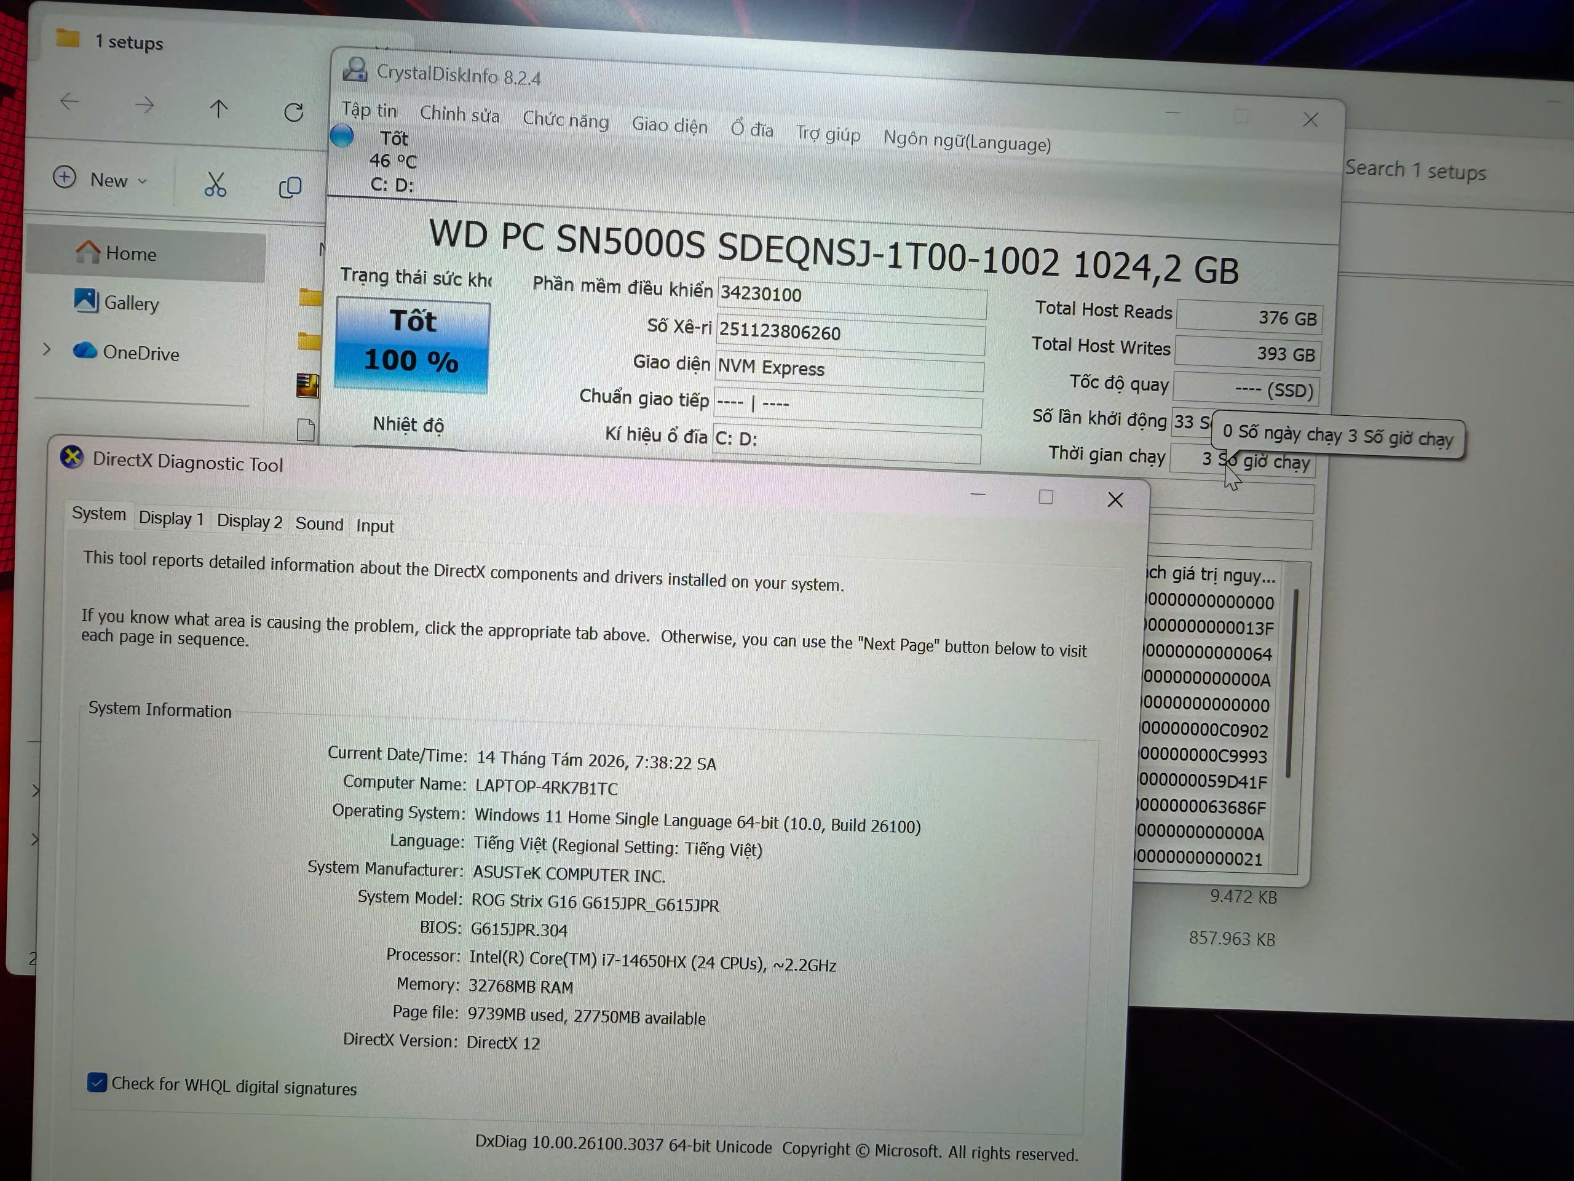
Task: Click Computer Name value LAPTOP-4RK7B1TC
Action: (x=547, y=788)
